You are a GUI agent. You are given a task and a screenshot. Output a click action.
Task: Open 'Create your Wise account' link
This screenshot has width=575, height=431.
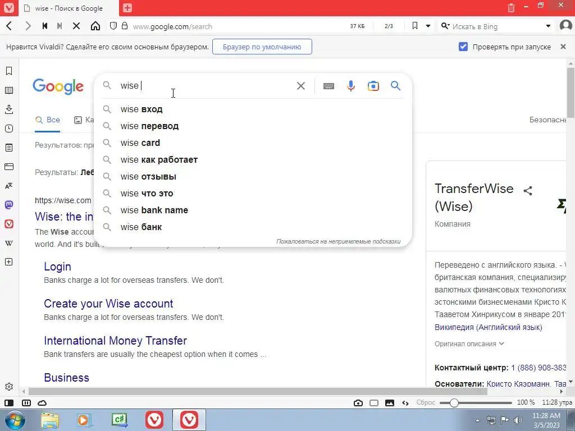(x=108, y=304)
